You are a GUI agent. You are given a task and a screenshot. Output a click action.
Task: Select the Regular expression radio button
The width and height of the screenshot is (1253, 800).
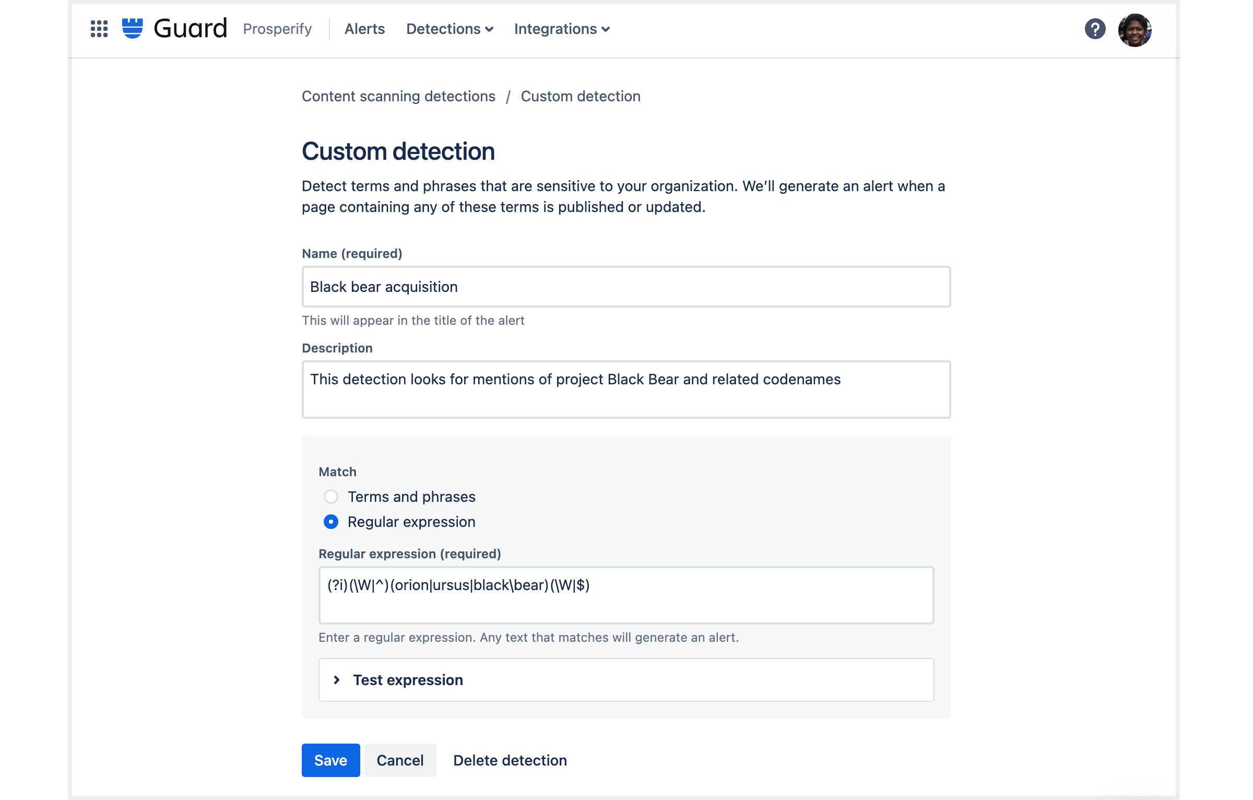[x=331, y=522]
